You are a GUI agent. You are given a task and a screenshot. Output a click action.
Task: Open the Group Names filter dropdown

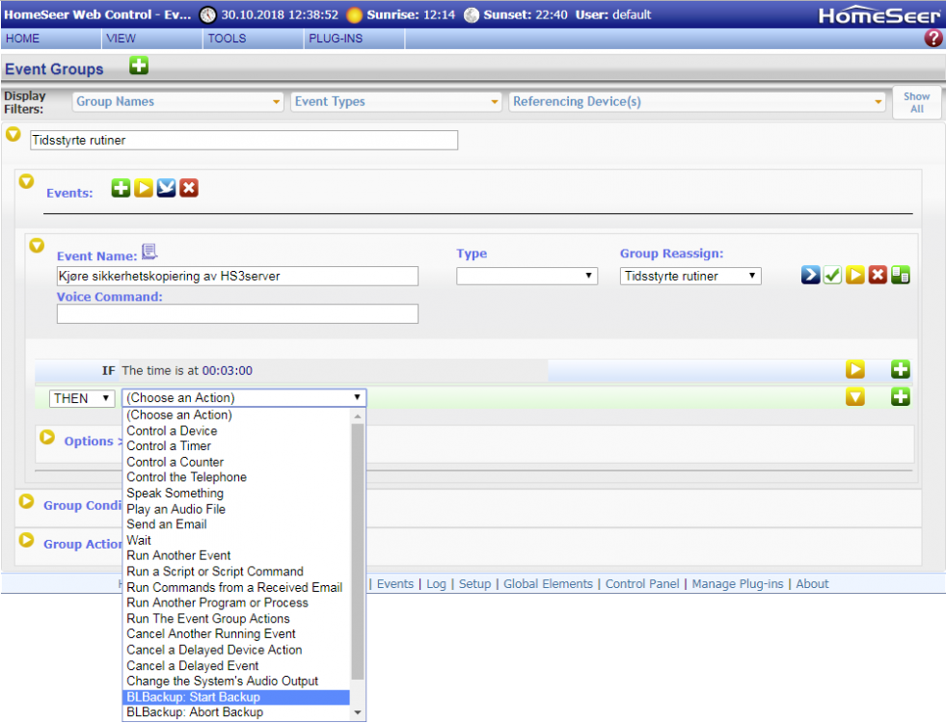(x=178, y=101)
